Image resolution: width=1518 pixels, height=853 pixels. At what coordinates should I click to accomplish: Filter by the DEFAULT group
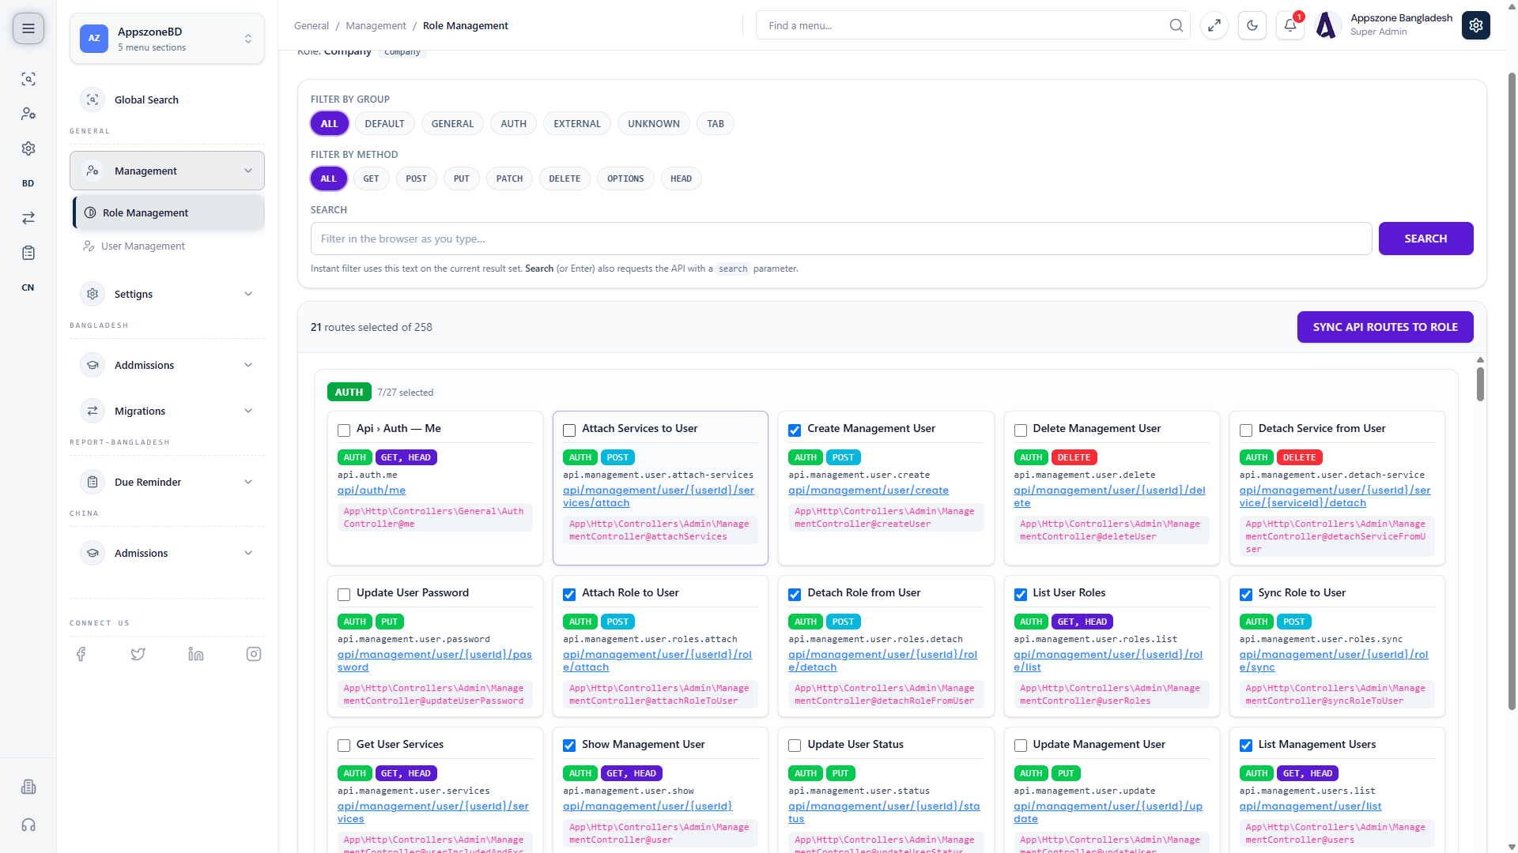click(x=384, y=123)
